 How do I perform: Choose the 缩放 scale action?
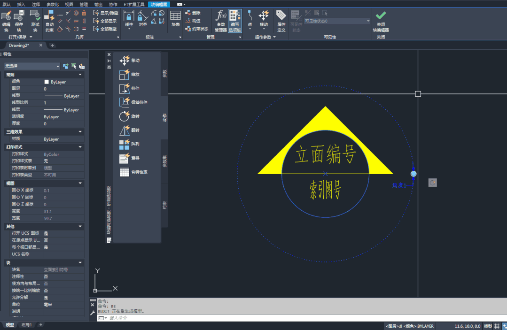point(129,74)
